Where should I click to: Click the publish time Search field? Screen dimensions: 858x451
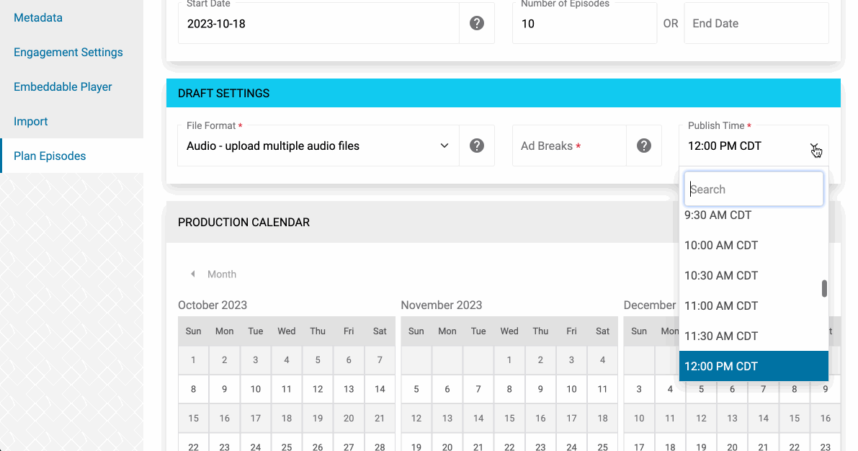tap(754, 189)
